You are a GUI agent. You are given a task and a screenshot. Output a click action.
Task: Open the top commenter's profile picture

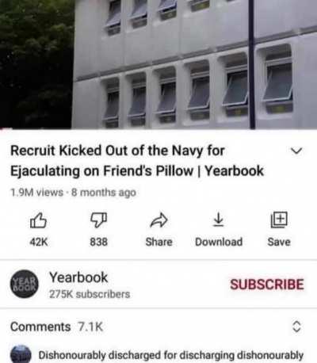click(21, 354)
